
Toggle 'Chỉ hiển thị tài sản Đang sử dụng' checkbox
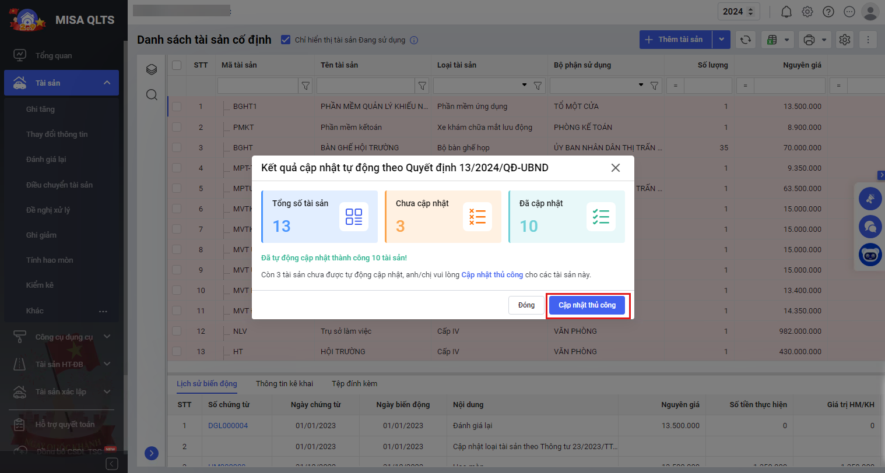pyautogui.click(x=286, y=40)
